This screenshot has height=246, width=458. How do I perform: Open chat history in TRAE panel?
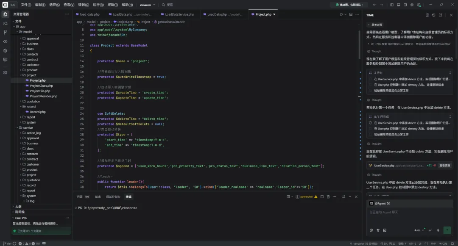coord(434,15)
